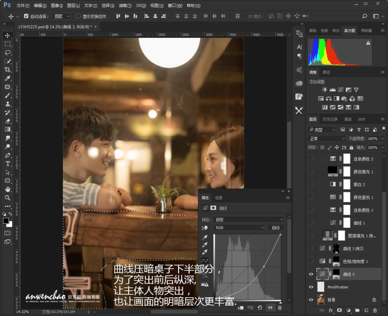Switch to the 通道 tab
This screenshot has height=316, width=388.
[x=347, y=119]
